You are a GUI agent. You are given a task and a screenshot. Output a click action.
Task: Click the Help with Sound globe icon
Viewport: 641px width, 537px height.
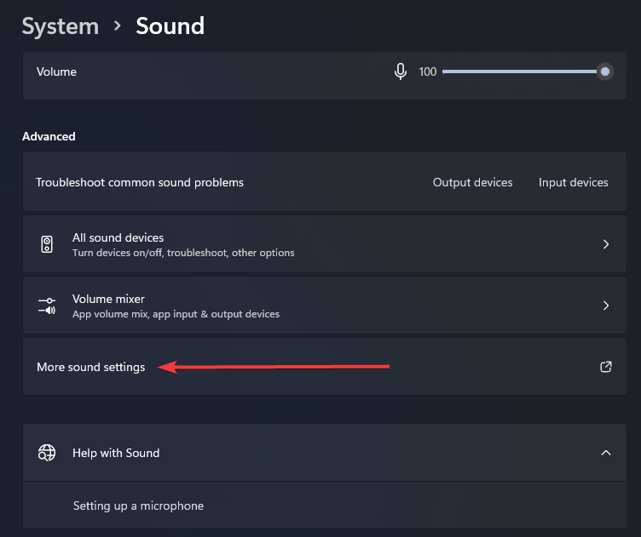coord(47,453)
